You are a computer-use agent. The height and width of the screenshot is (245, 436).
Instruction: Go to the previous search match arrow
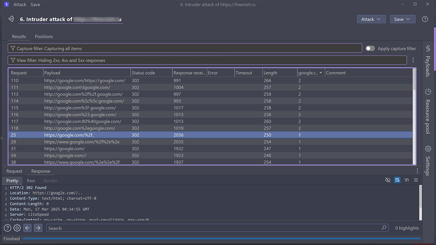pos(27,228)
